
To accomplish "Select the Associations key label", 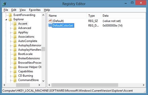I will point(26,37).
